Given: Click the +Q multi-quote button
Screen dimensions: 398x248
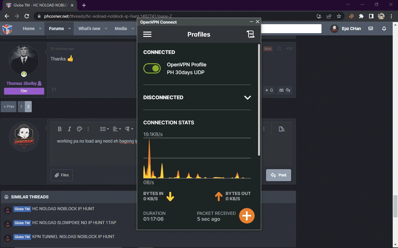Looking at the screenshot, I should coord(269,90).
